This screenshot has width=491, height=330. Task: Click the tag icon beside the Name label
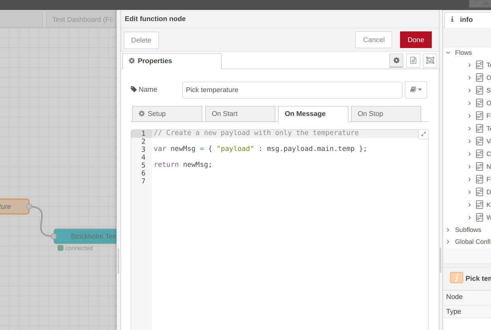click(x=133, y=89)
